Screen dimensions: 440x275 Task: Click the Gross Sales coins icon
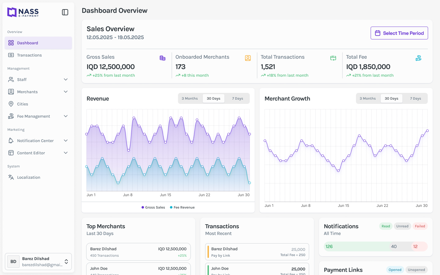coord(163,58)
